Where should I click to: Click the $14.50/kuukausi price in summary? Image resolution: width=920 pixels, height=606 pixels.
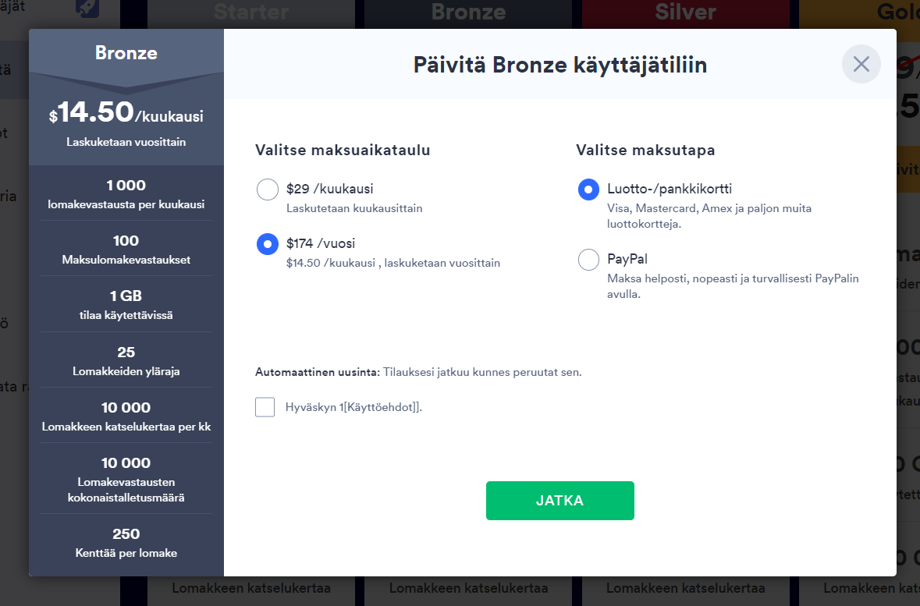pos(126,115)
